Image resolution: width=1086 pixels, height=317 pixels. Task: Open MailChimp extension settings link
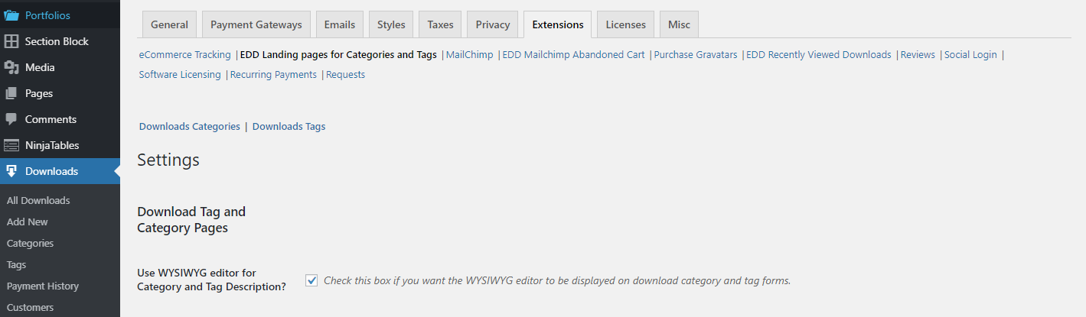(469, 55)
